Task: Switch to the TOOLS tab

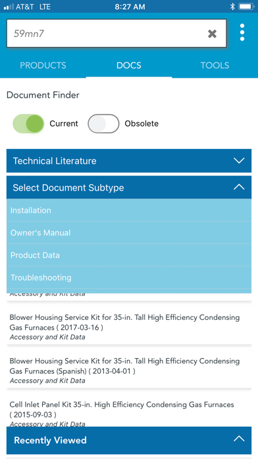Action: [215, 65]
